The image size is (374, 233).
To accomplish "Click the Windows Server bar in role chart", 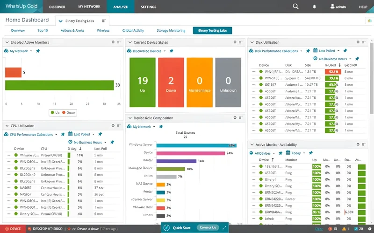I will 196,145.
